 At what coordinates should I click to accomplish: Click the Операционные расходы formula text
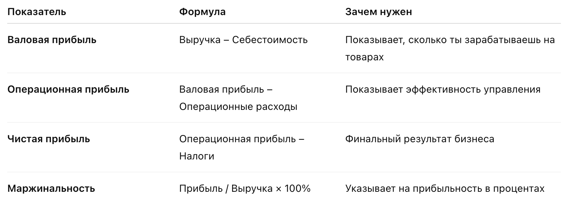[238, 107]
